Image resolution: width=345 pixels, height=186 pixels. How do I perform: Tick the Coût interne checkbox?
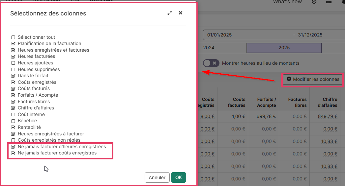(14, 114)
